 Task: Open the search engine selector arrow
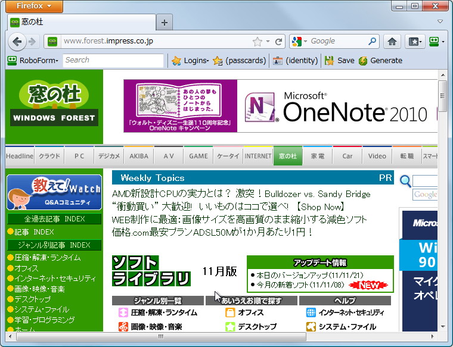(x=305, y=42)
